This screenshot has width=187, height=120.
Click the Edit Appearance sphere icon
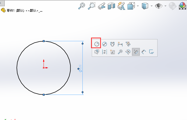click(172, 6)
